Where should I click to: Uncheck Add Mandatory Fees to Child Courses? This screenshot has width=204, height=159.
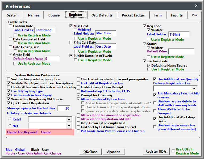click(155, 95)
